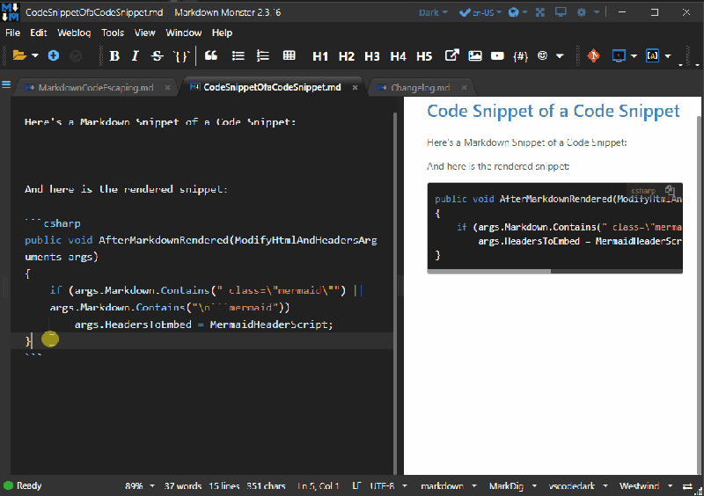Open settings gear
The height and width of the screenshot is (496, 704).
582,12
